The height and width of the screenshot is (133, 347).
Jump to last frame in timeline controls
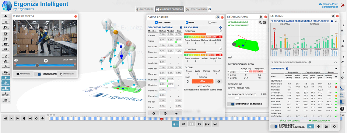[x=30, y=118]
